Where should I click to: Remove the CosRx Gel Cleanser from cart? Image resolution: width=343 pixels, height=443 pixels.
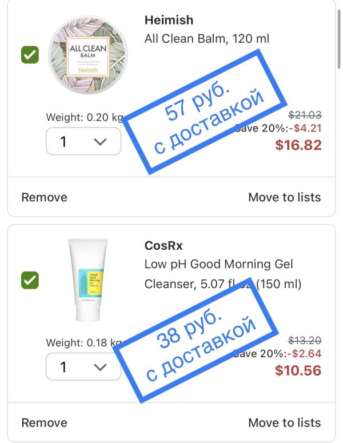[44, 423]
